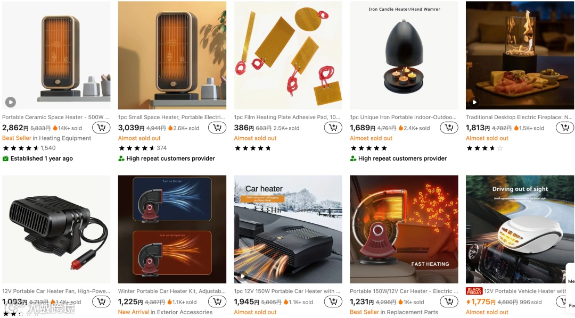Open Best Seller in Replacement Parts link
575x318 pixels.
tap(394, 312)
